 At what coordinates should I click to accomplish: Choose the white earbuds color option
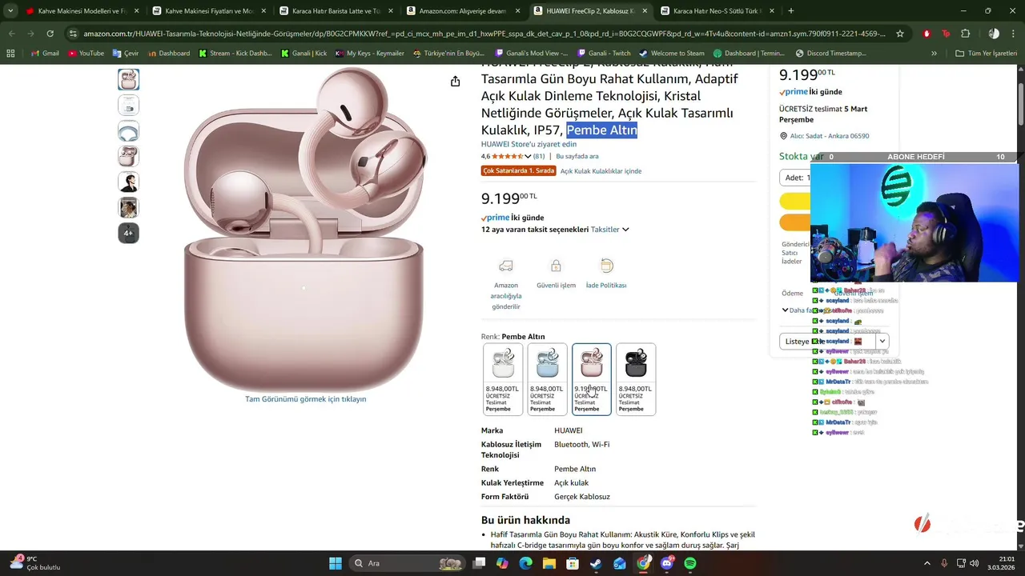503,379
